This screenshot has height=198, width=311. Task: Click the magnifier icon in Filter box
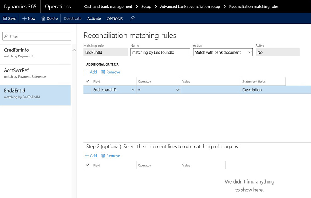coord(6,36)
